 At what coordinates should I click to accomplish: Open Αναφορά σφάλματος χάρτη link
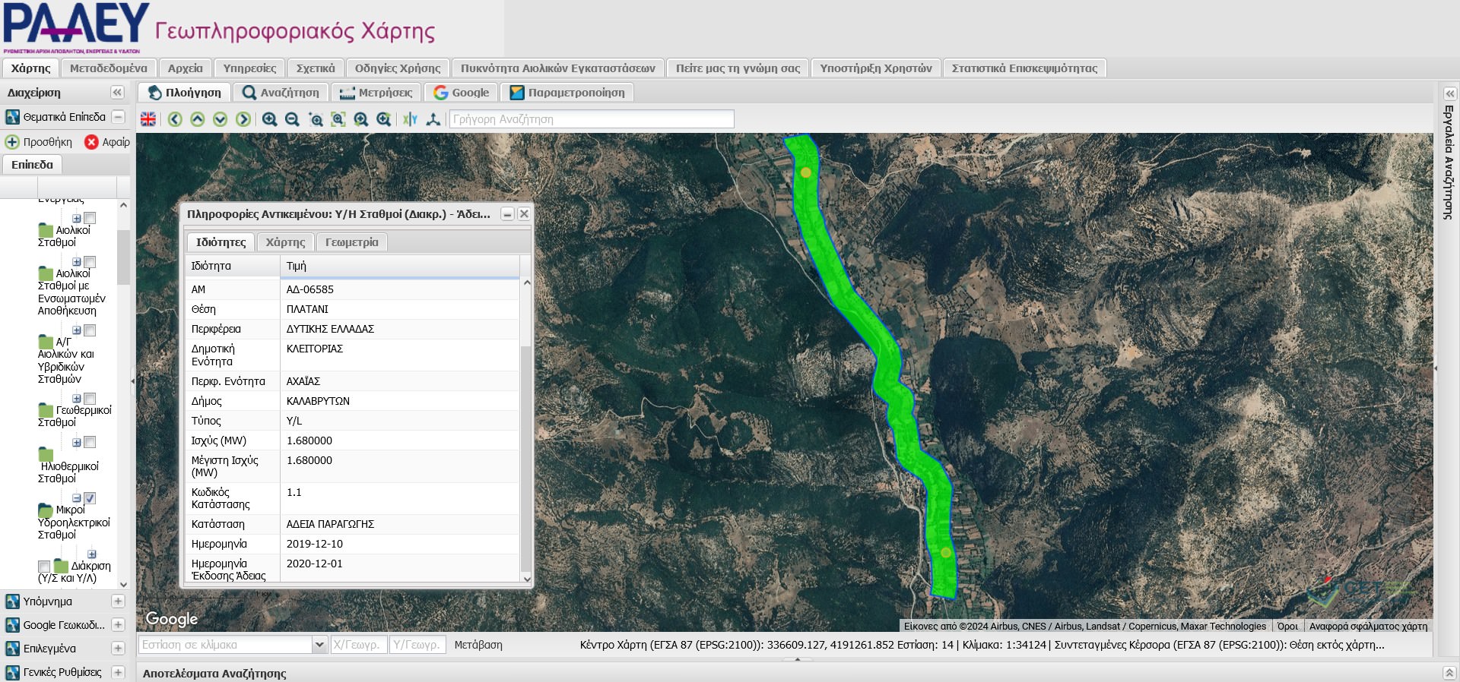1368,627
